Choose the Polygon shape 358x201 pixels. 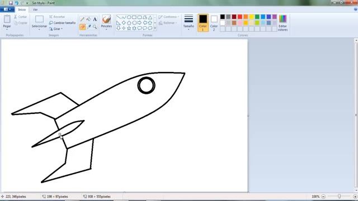point(145,17)
